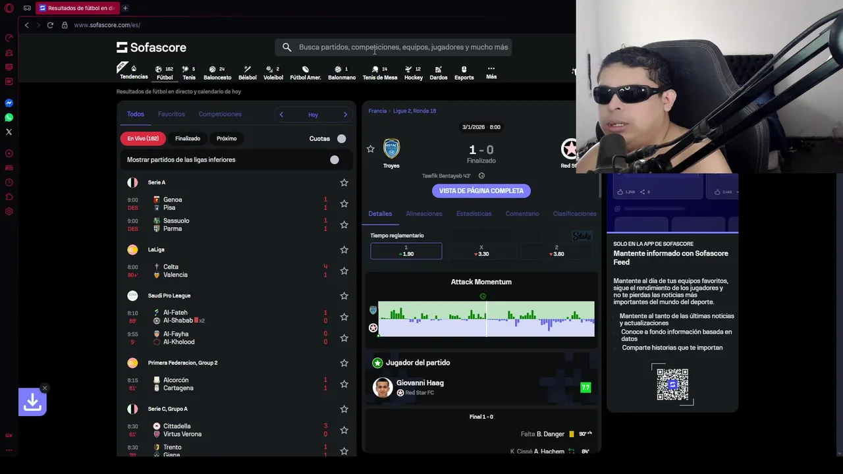This screenshot has height=474, width=843.
Task: Reload the Sofascore page
Action: (x=50, y=25)
